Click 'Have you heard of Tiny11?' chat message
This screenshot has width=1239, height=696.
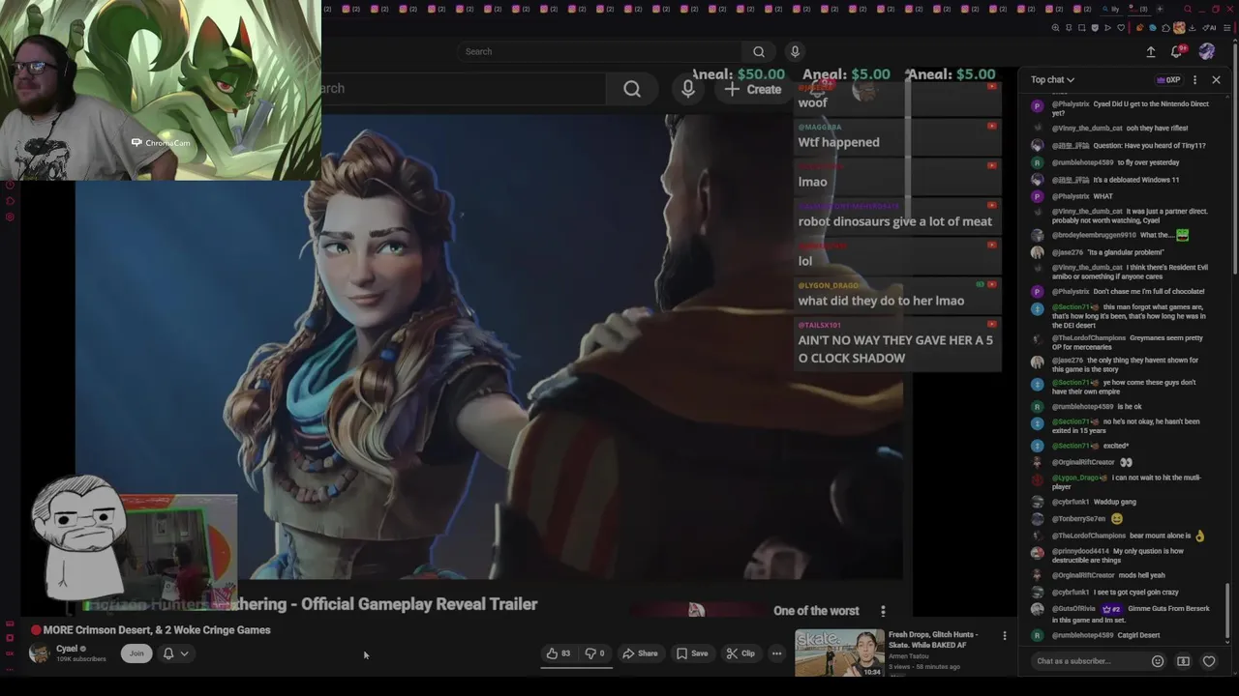pos(1118,145)
